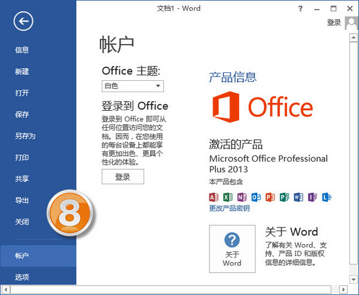
Task: Click 登录 link at top right
Action: (x=334, y=23)
